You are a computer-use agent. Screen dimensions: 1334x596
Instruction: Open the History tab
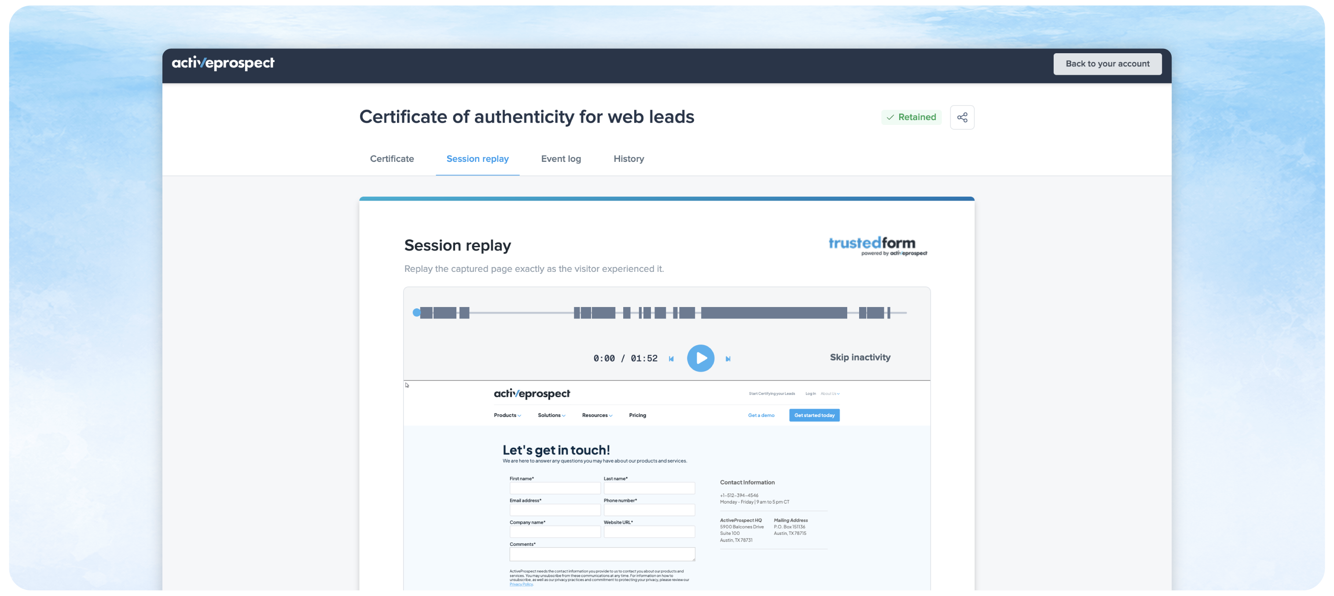tap(628, 159)
